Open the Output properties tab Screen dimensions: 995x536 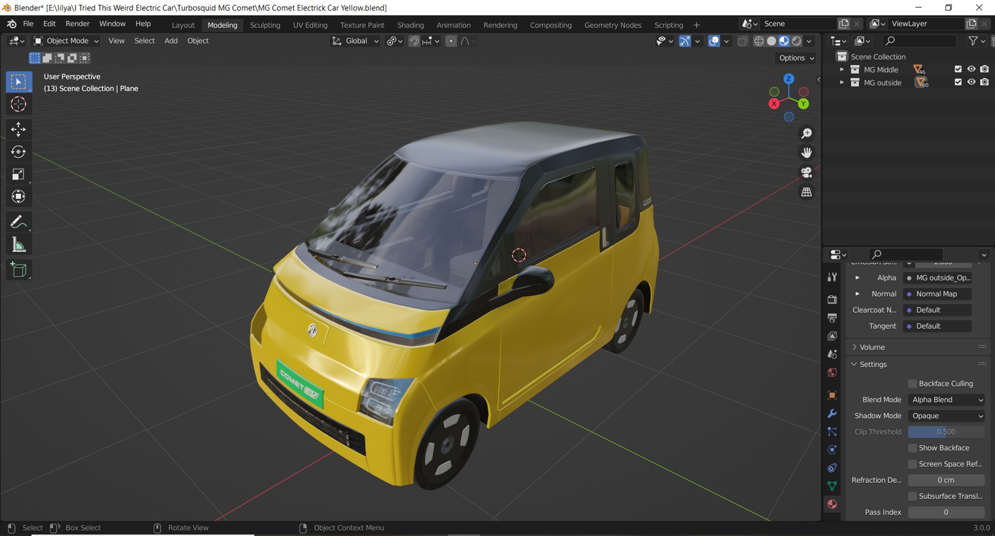click(x=832, y=318)
